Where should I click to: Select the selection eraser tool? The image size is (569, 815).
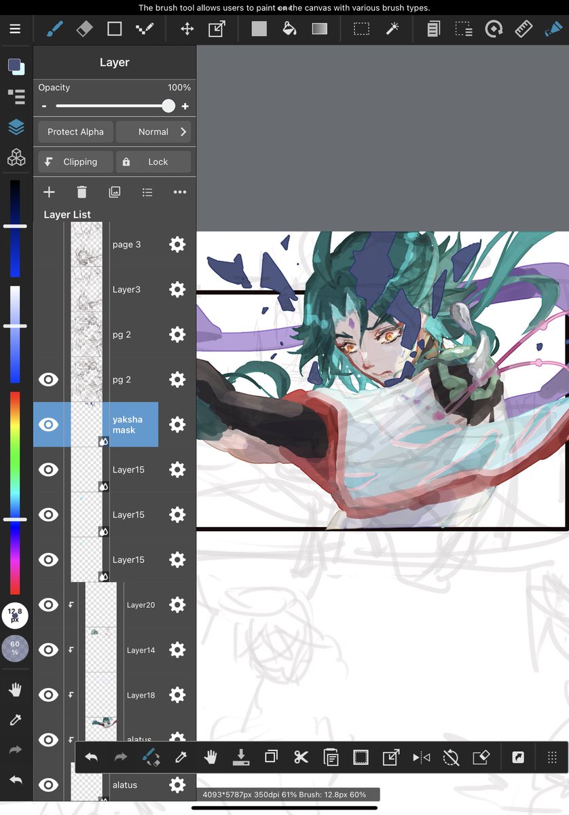(x=464, y=29)
